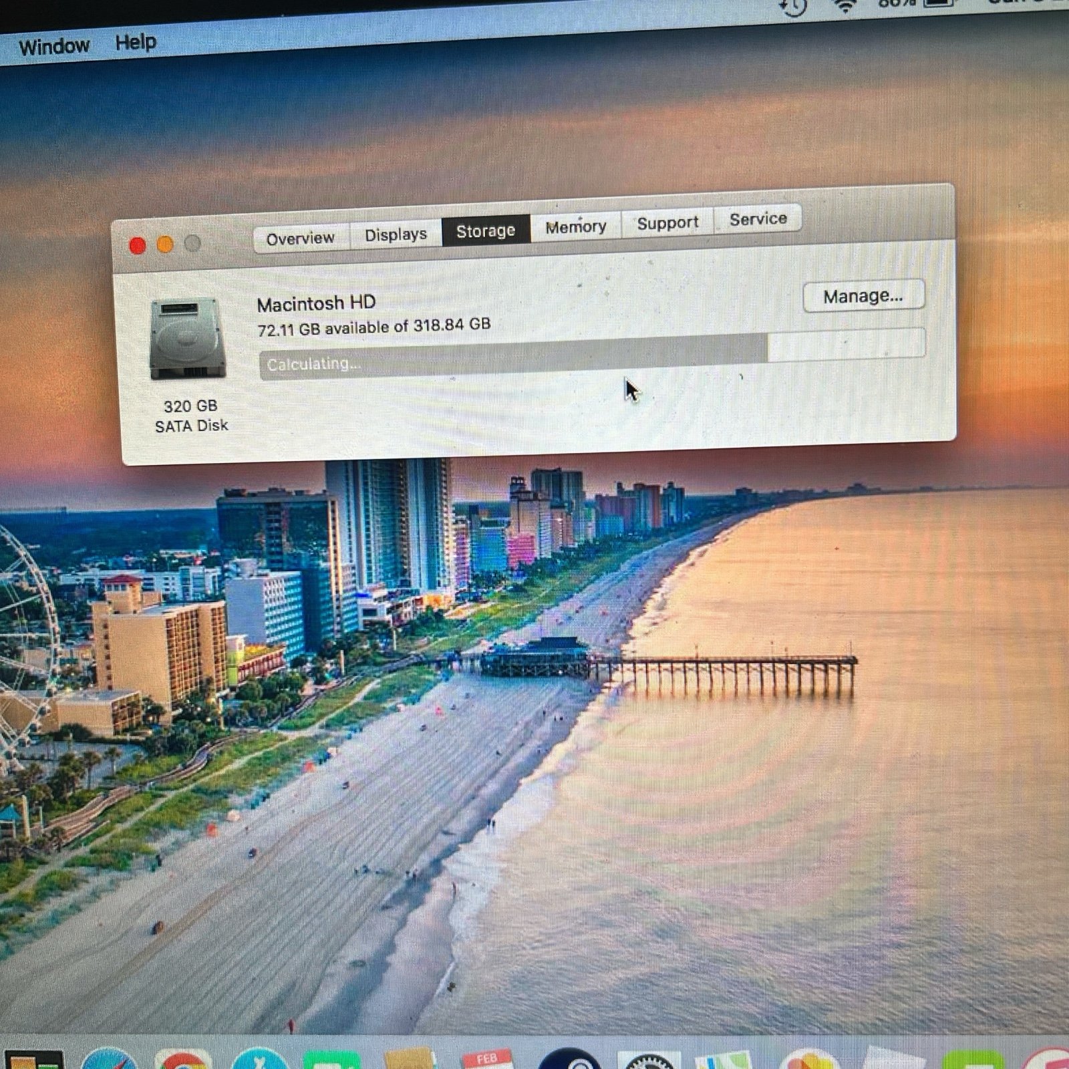Go to the Service tab

point(758,218)
